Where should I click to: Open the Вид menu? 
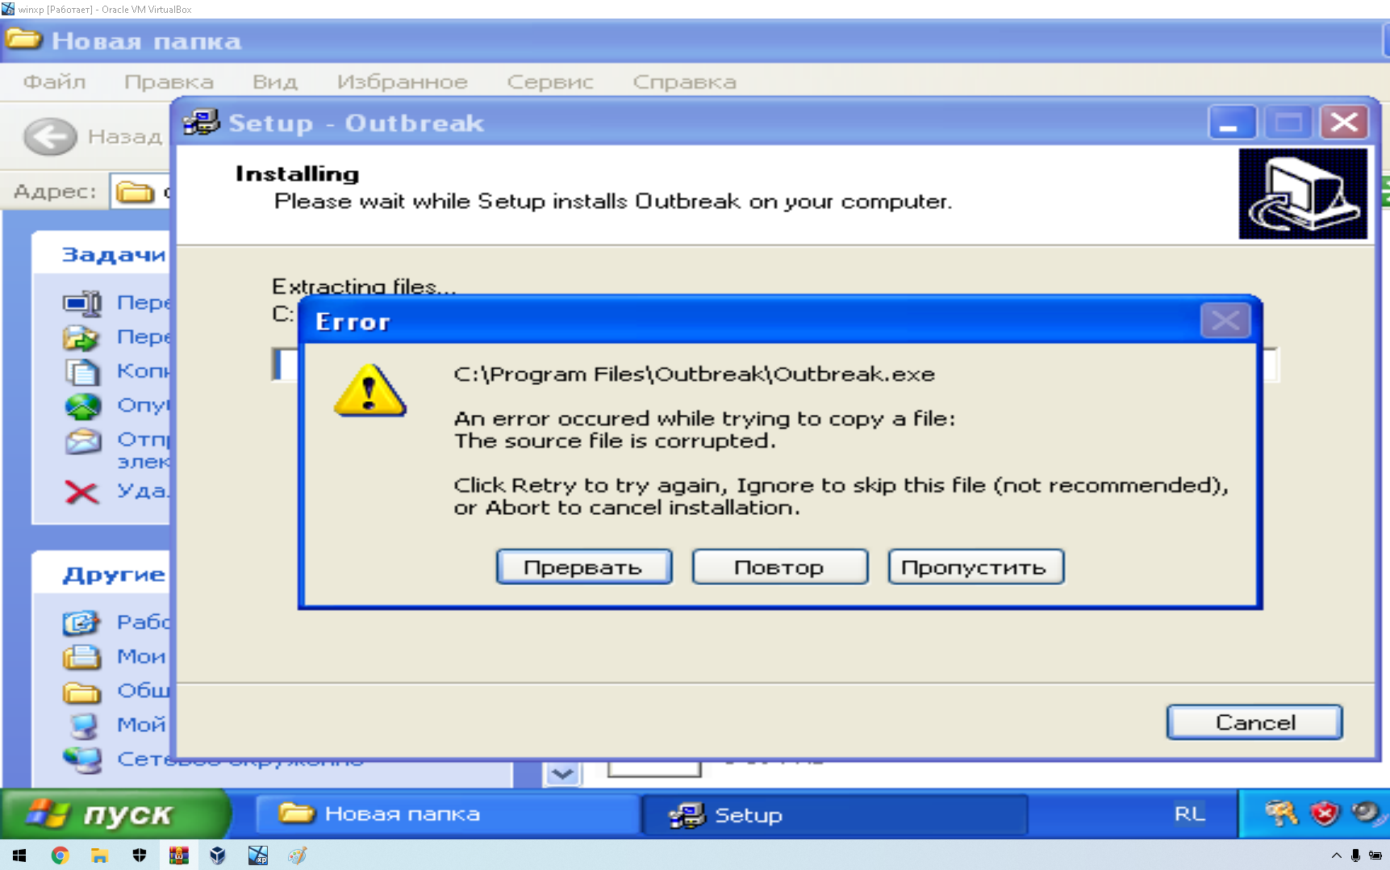[x=275, y=82]
